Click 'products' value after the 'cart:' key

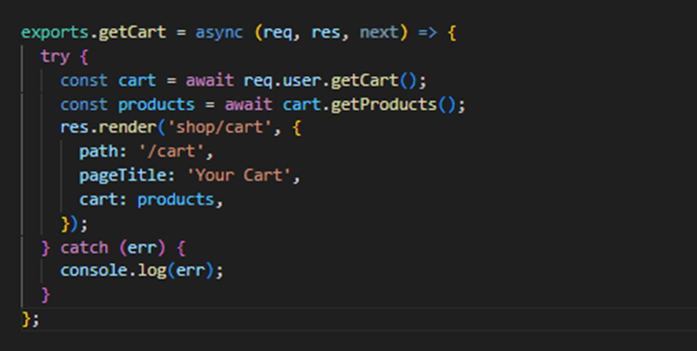[176, 200]
